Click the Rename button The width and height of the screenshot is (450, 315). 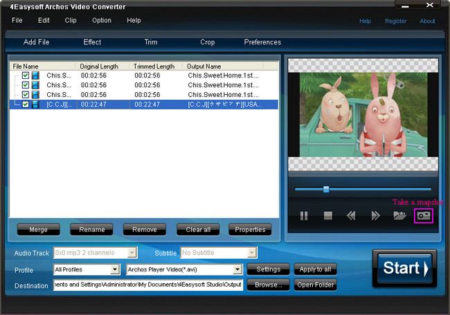click(92, 230)
